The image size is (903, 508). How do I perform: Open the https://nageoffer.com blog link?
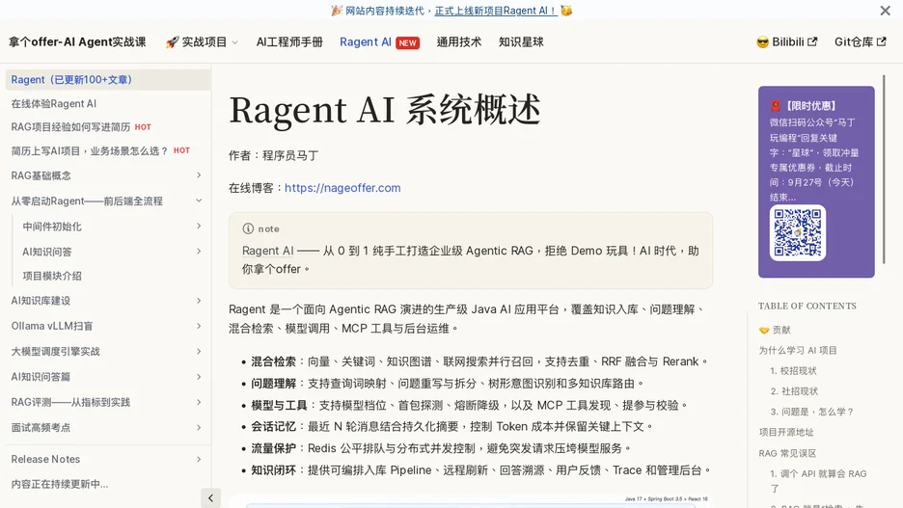342,188
